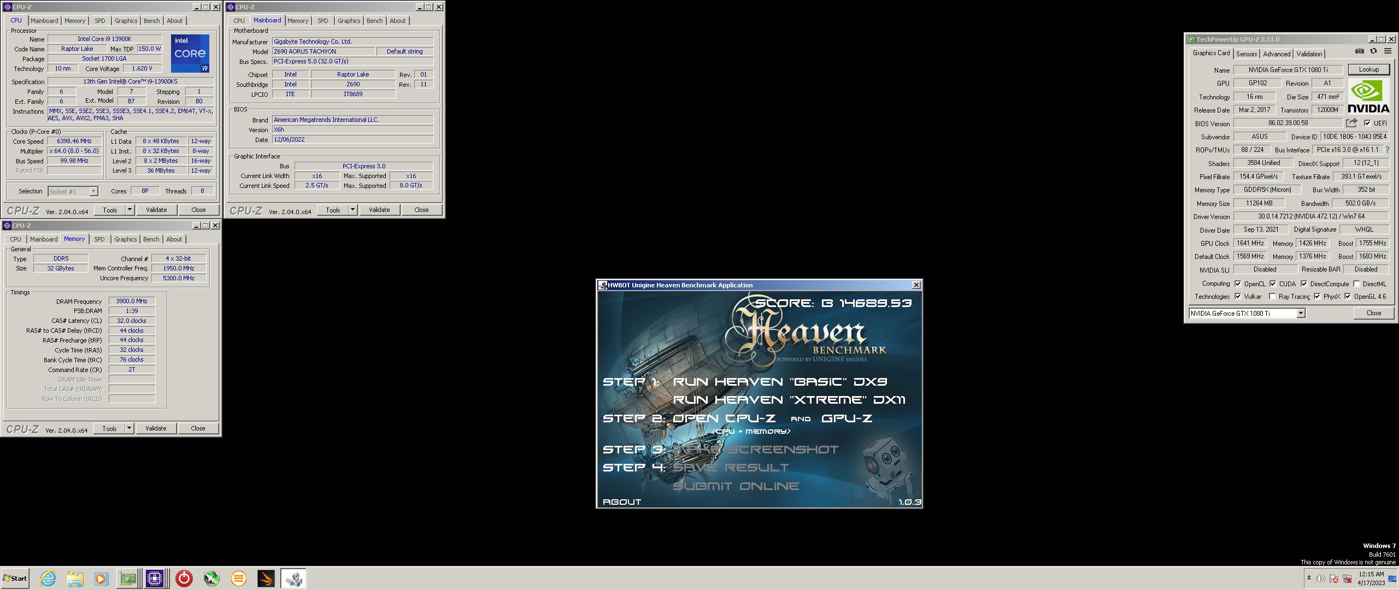
Task: Click Tools button in CPU-Z Memory window
Action: [109, 428]
